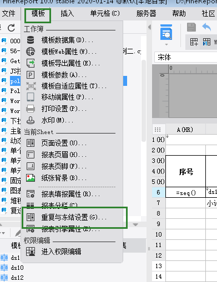This screenshot has height=282, width=217.
Task: Click the down arrow below file list
Action: (x=135, y=224)
